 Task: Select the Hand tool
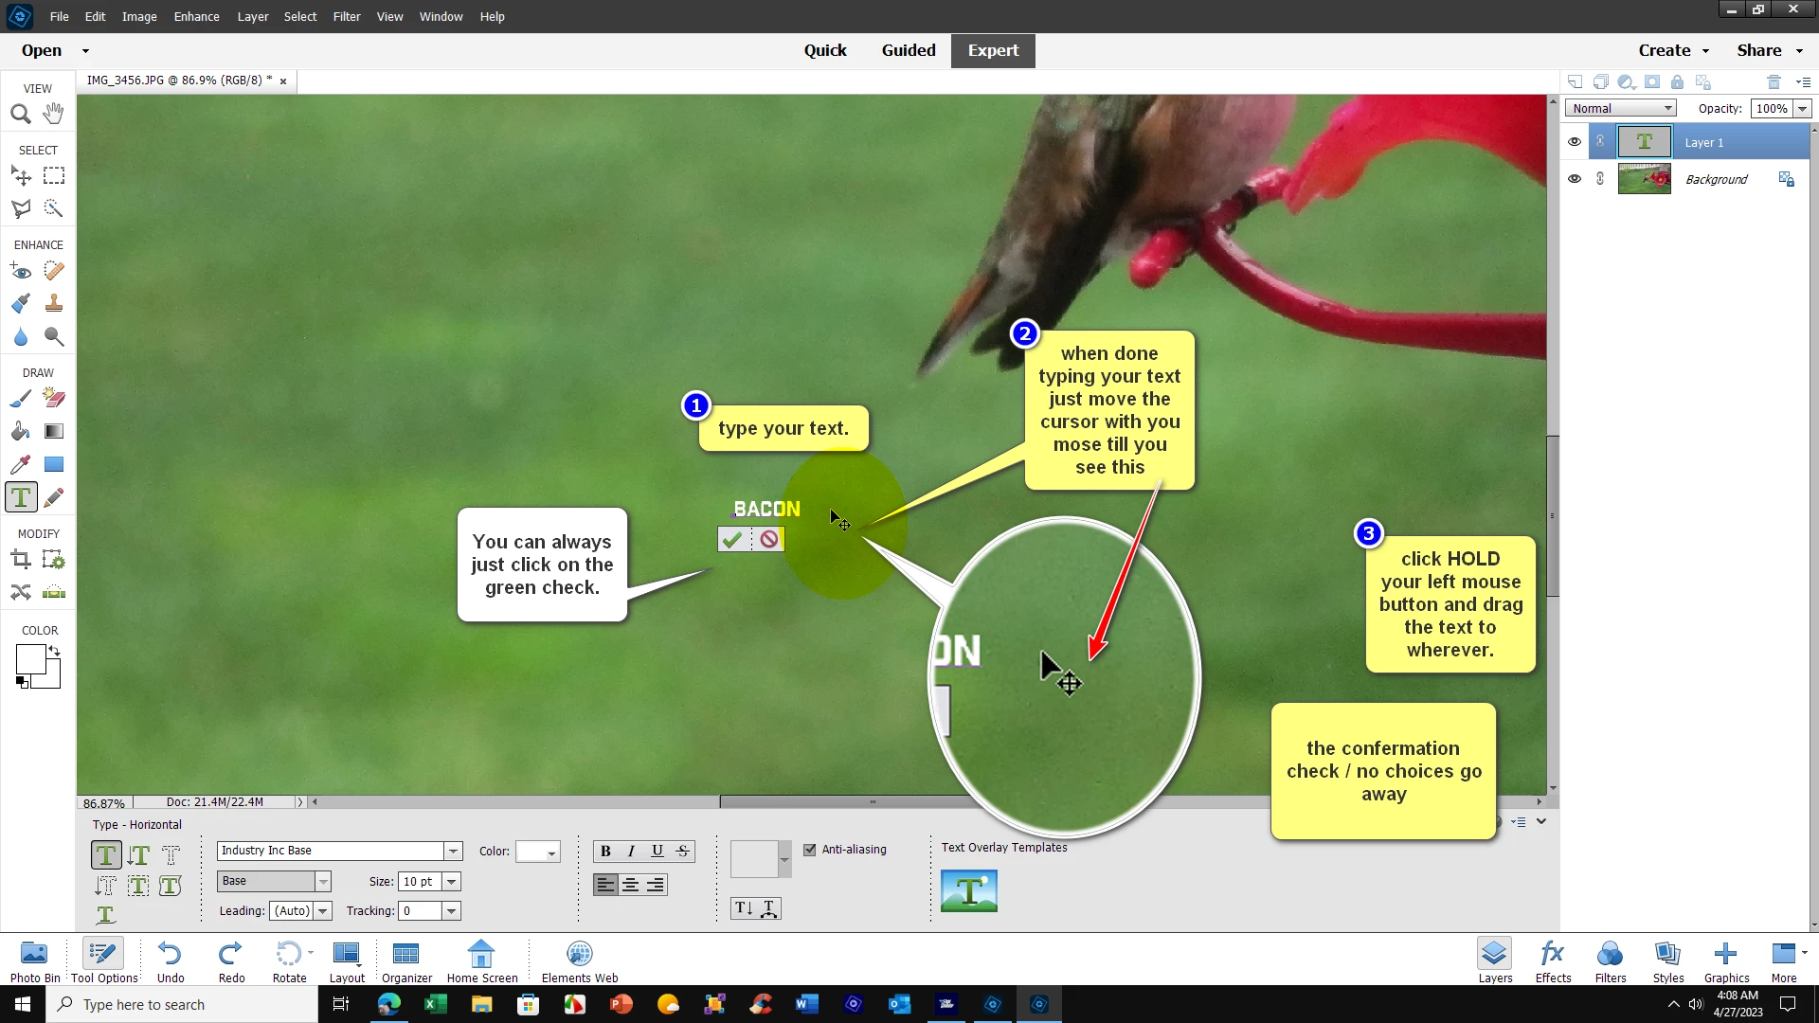pos(54,115)
